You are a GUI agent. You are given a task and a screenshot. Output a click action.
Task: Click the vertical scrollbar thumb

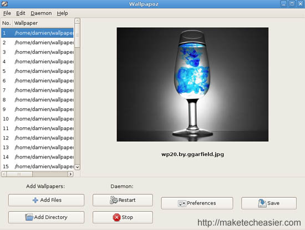click(x=77, y=36)
